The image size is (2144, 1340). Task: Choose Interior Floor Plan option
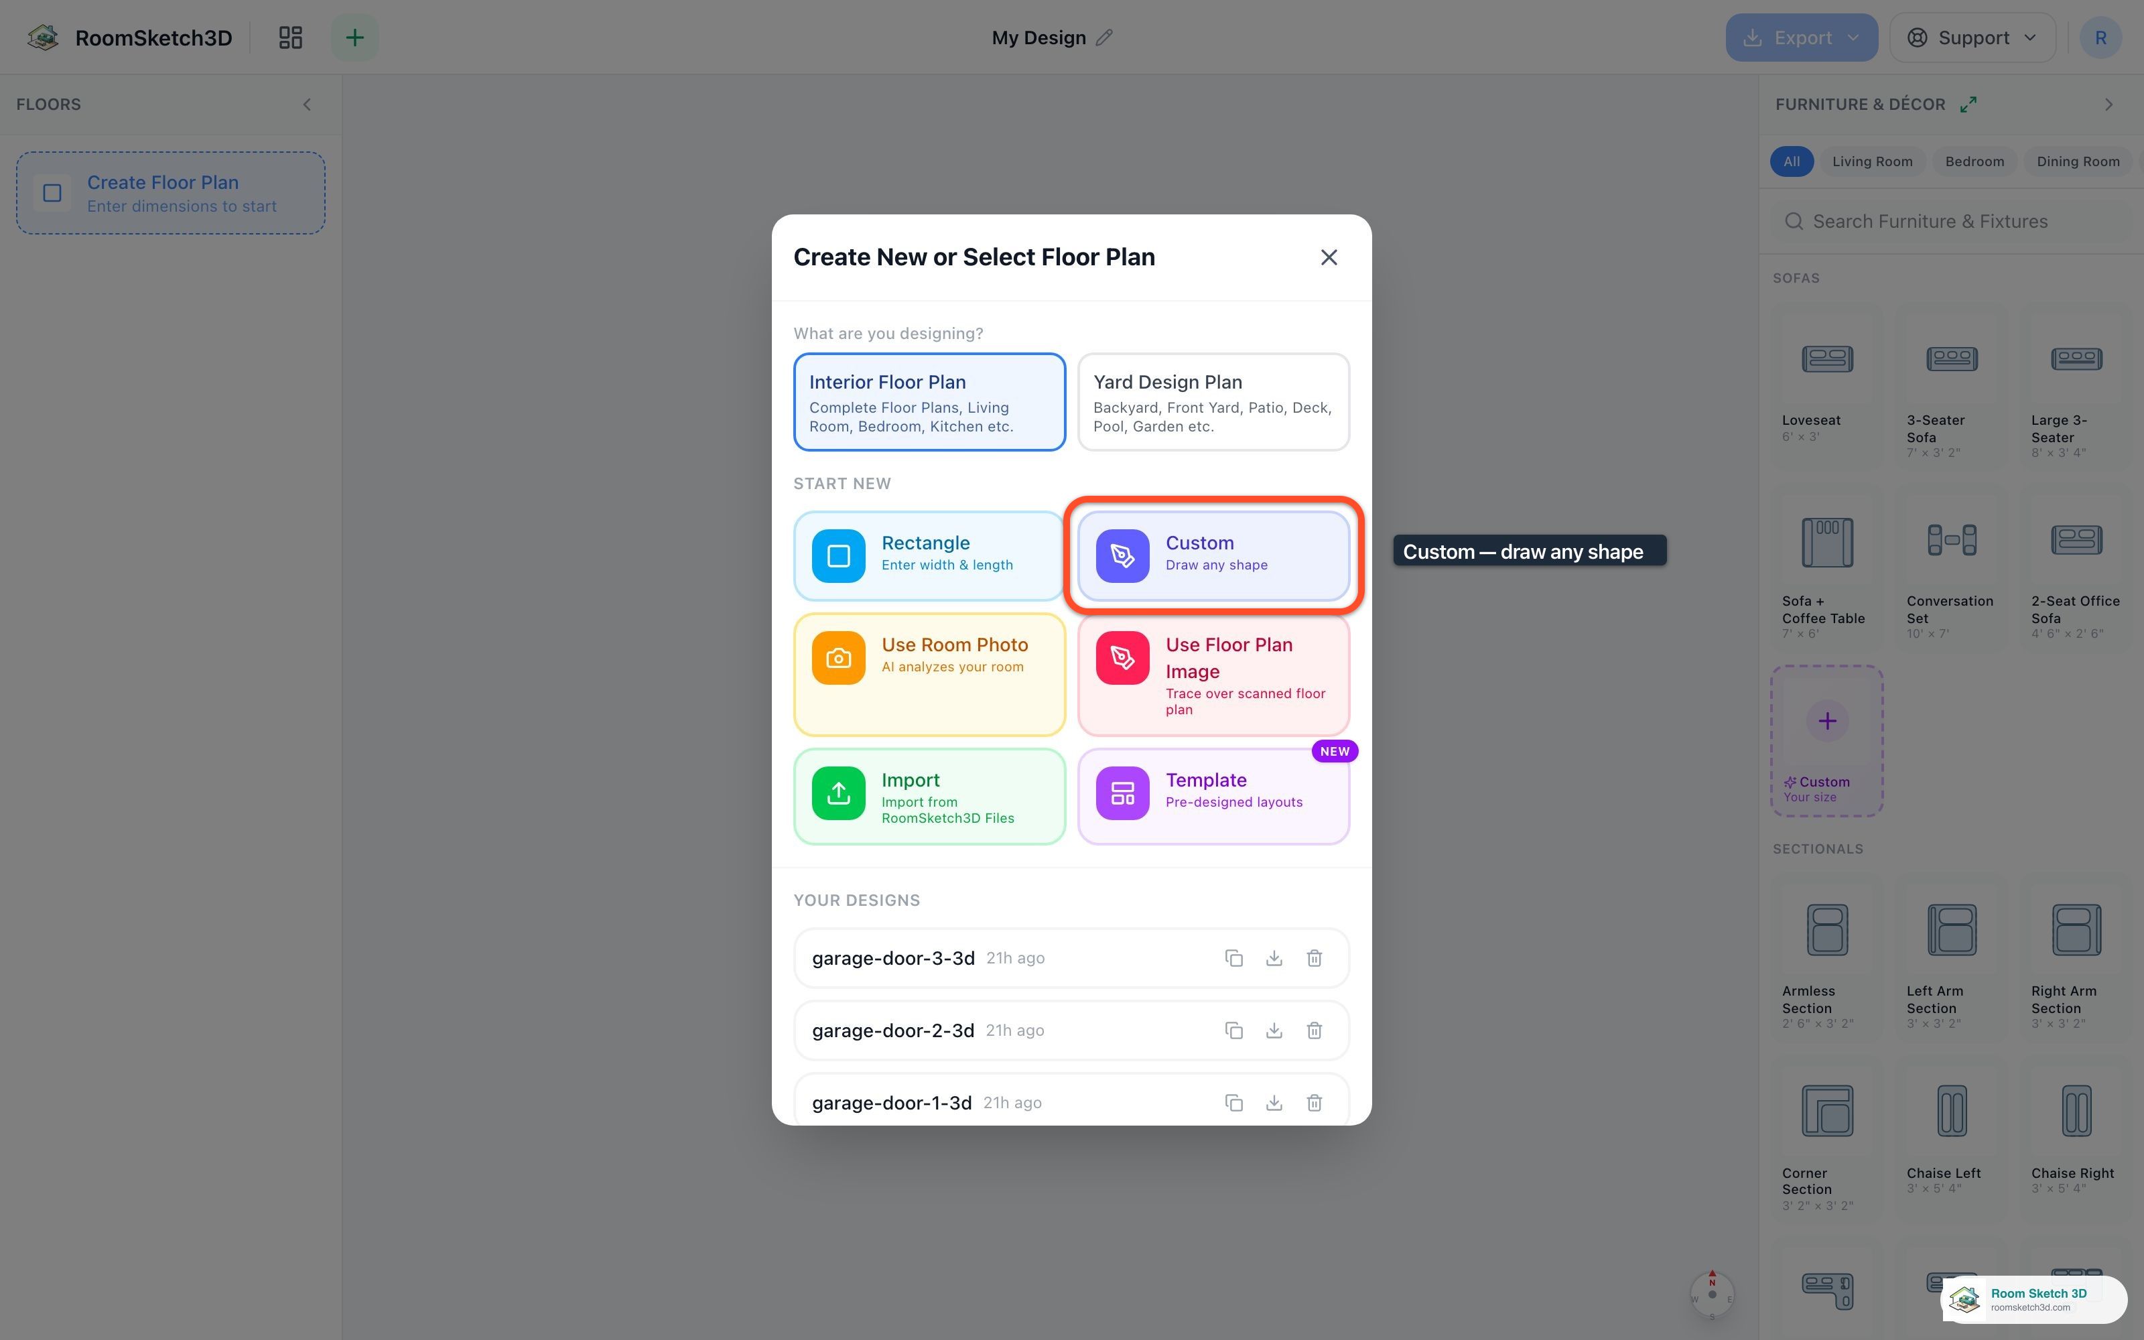point(929,403)
